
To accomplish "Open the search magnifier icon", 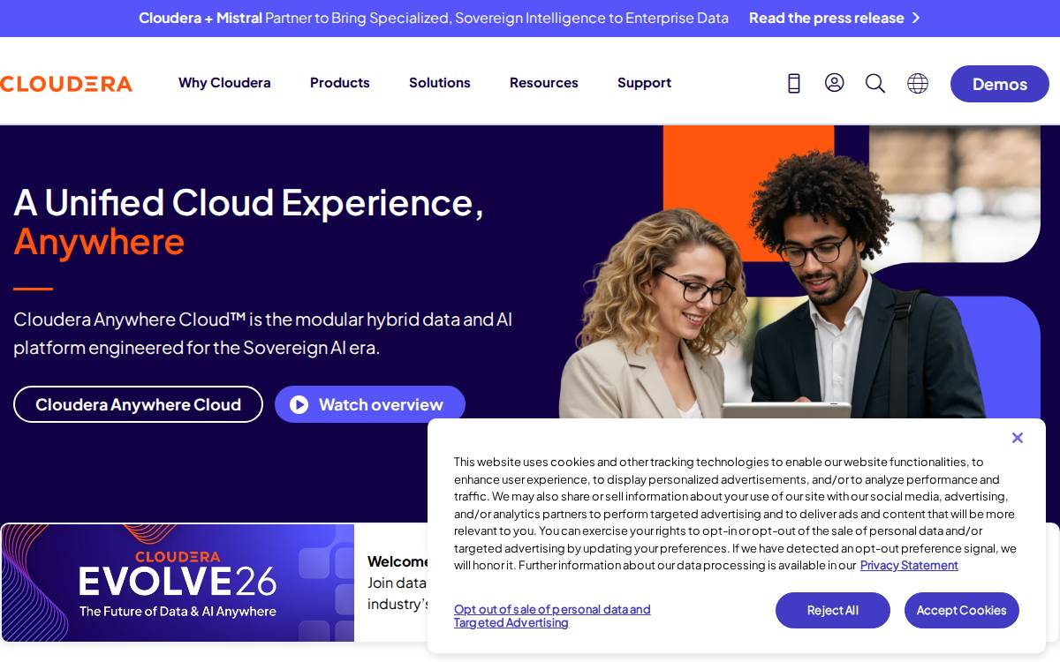I will [x=875, y=83].
